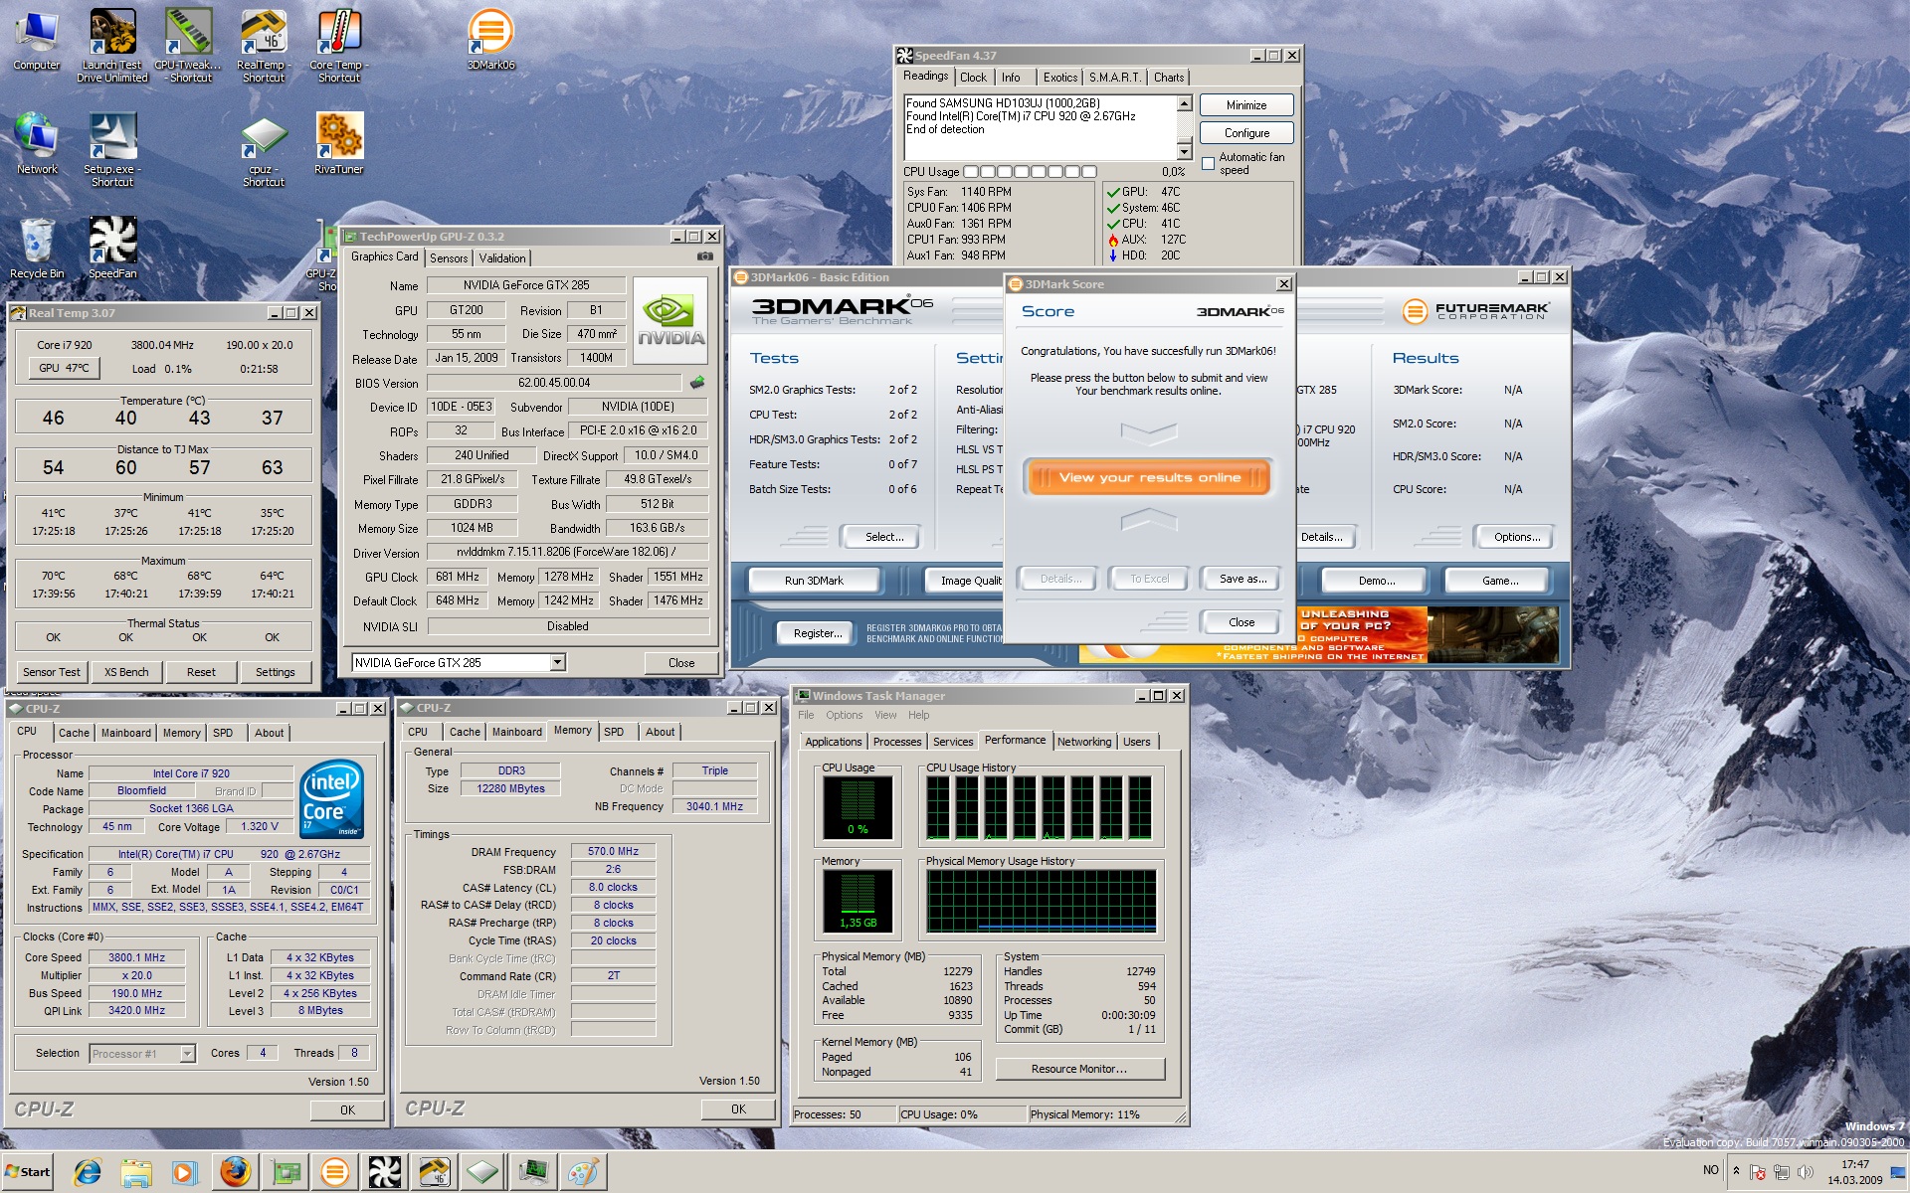The height and width of the screenshot is (1193, 1910).
Task: Switch to SpeedFan Clock tab
Action: click(973, 78)
